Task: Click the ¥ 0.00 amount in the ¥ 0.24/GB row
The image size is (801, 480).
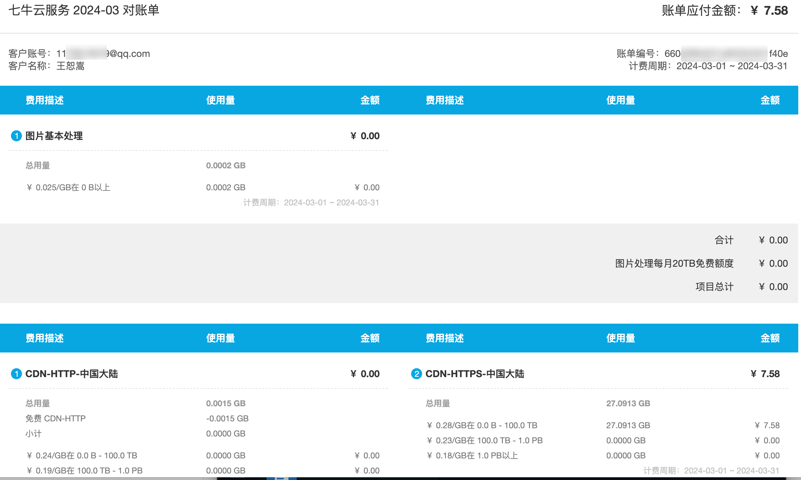Action: 367,456
